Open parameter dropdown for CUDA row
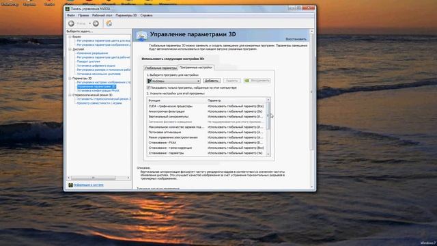This screenshot has width=437, height=246. (x=236, y=107)
